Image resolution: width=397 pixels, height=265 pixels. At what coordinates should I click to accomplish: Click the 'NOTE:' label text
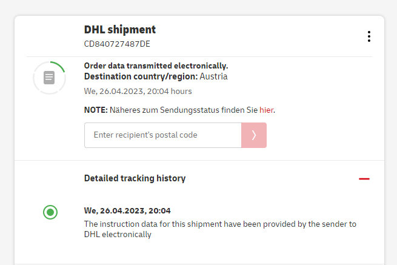click(96, 110)
